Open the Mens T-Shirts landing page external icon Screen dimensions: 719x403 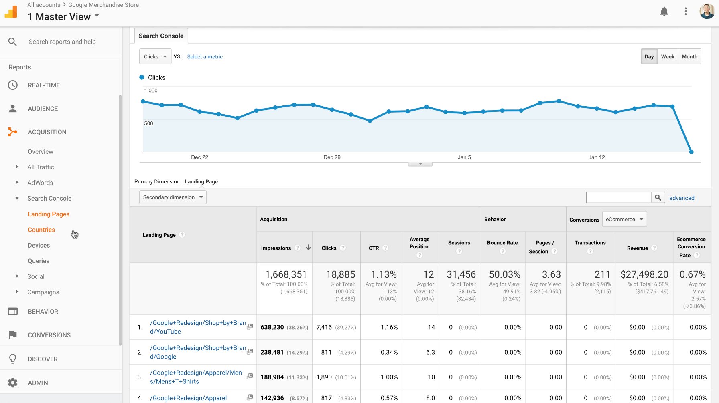coord(250,377)
